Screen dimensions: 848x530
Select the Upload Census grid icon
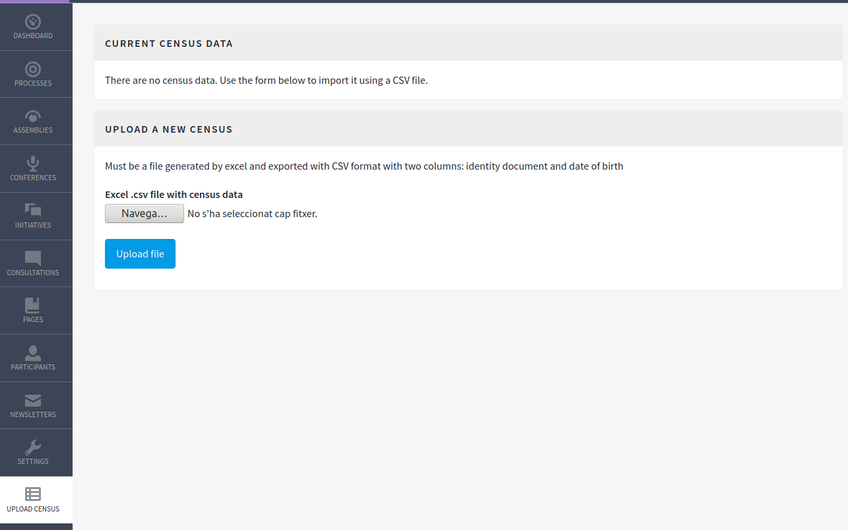[33, 493]
